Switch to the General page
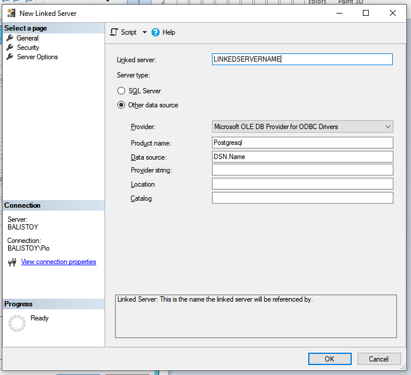 point(28,38)
